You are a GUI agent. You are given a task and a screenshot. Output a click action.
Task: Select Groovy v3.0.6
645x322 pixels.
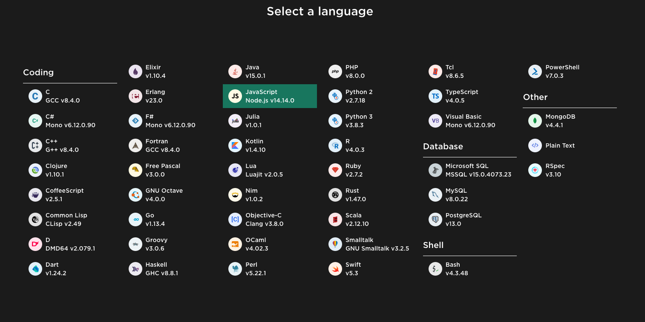pos(170,244)
